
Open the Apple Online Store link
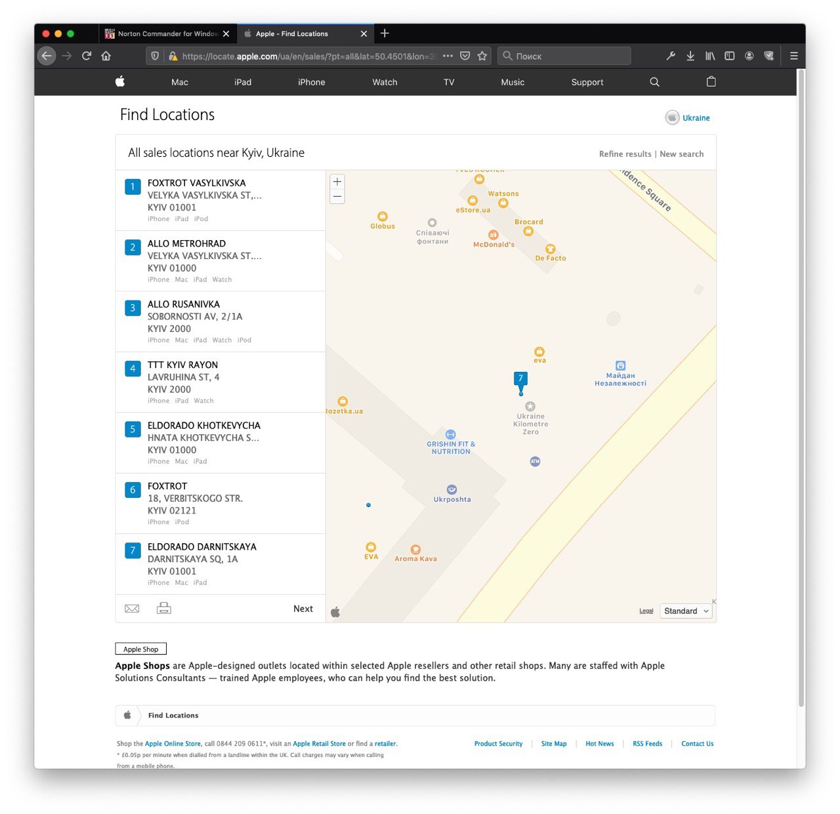[x=173, y=744]
